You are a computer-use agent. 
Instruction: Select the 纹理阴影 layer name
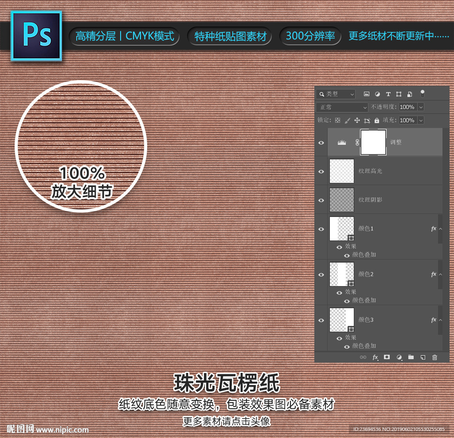[370, 200]
